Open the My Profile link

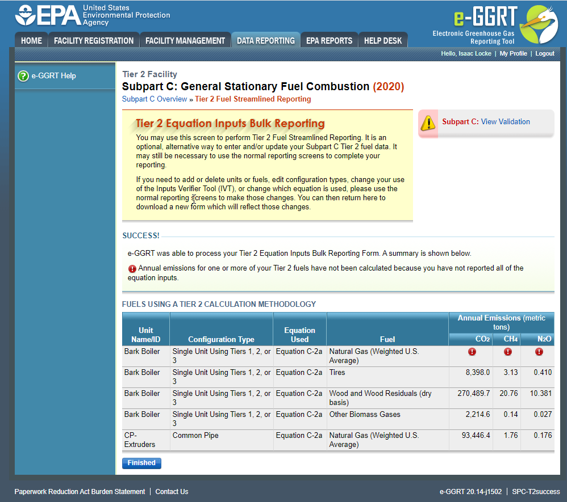(x=513, y=53)
